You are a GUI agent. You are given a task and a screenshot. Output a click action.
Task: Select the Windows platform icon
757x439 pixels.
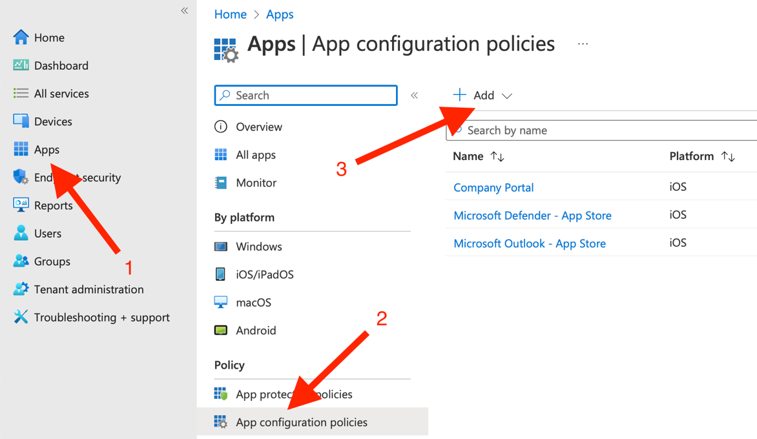pyautogui.click(x=221, y=247)
